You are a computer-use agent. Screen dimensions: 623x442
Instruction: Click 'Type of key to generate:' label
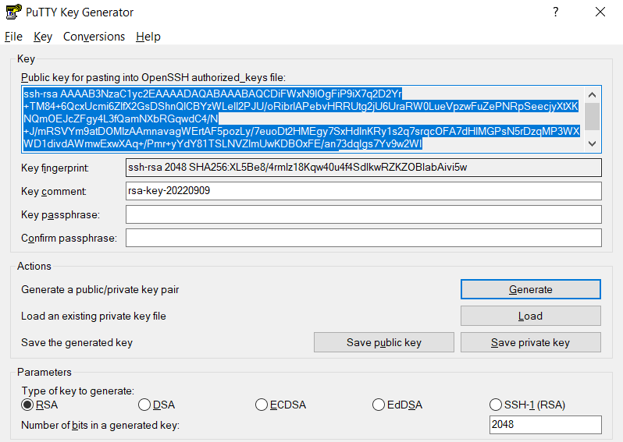pos(78,391)
